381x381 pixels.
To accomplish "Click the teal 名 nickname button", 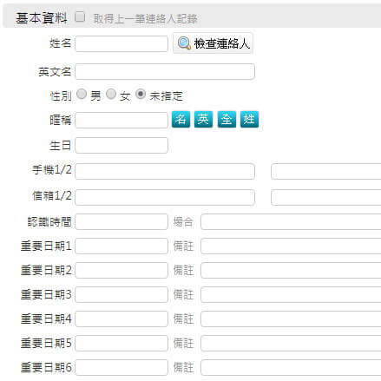I will click(181, 119).
